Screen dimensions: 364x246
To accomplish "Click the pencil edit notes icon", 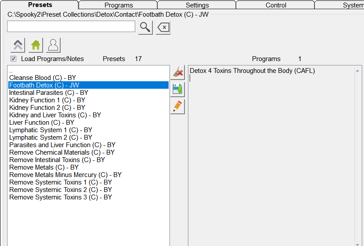I will [178, 106].
